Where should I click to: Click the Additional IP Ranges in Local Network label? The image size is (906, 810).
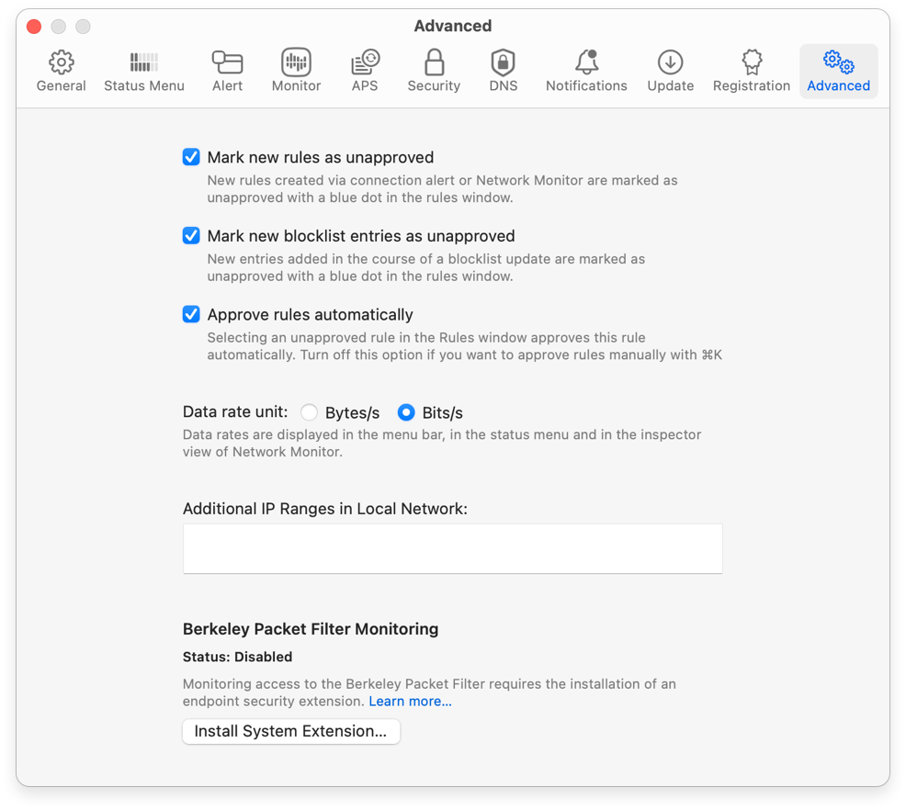[324, 509]
